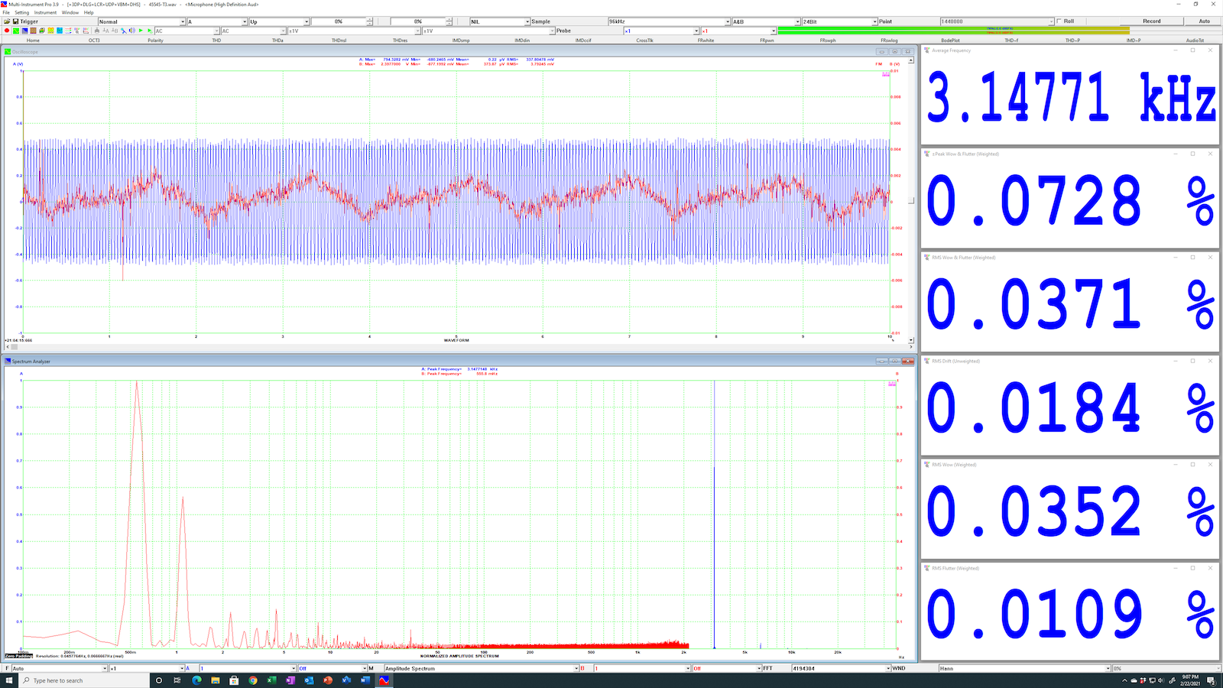Screen dimensions: 1223x688
Task: Open the FFT size dropdown showing 4194304
Action: click(841, 668)
